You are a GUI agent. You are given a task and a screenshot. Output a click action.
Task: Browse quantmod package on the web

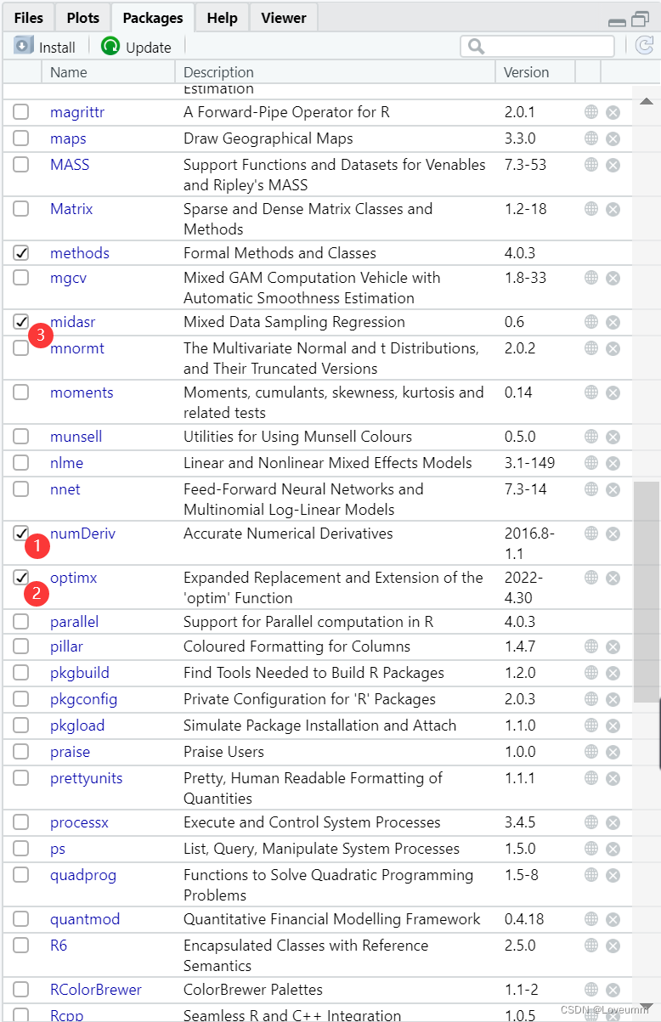(591, 919)
